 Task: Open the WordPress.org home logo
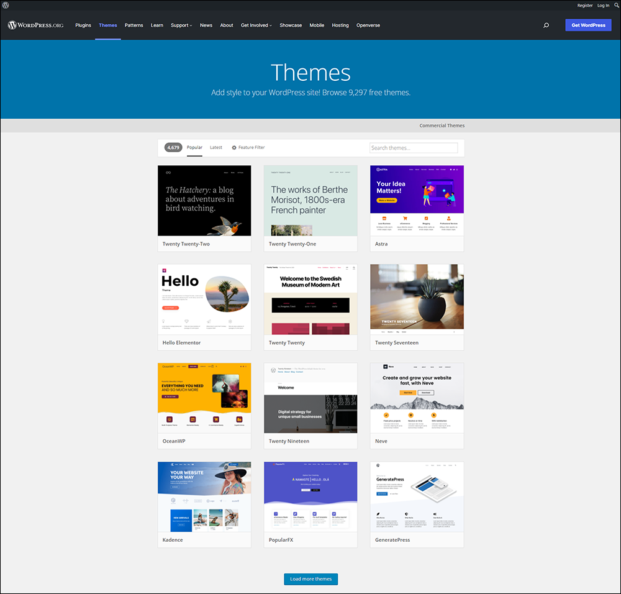click(x=35, y=25)
